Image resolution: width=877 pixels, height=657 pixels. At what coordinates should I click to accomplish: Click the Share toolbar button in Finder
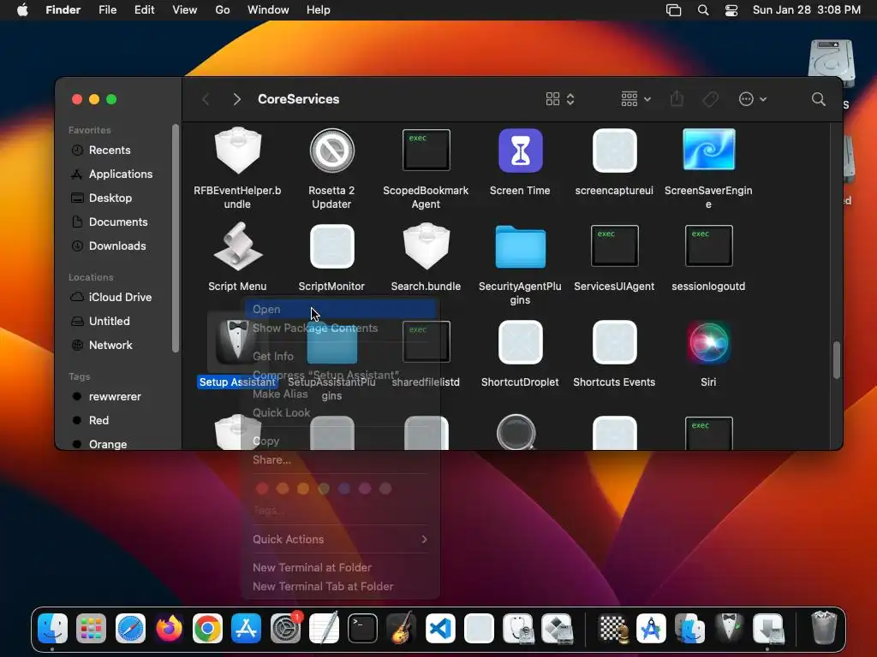point(677,99)
